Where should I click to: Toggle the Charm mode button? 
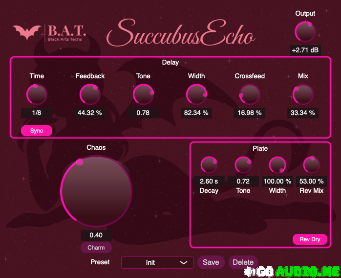(x=96, y=248)
